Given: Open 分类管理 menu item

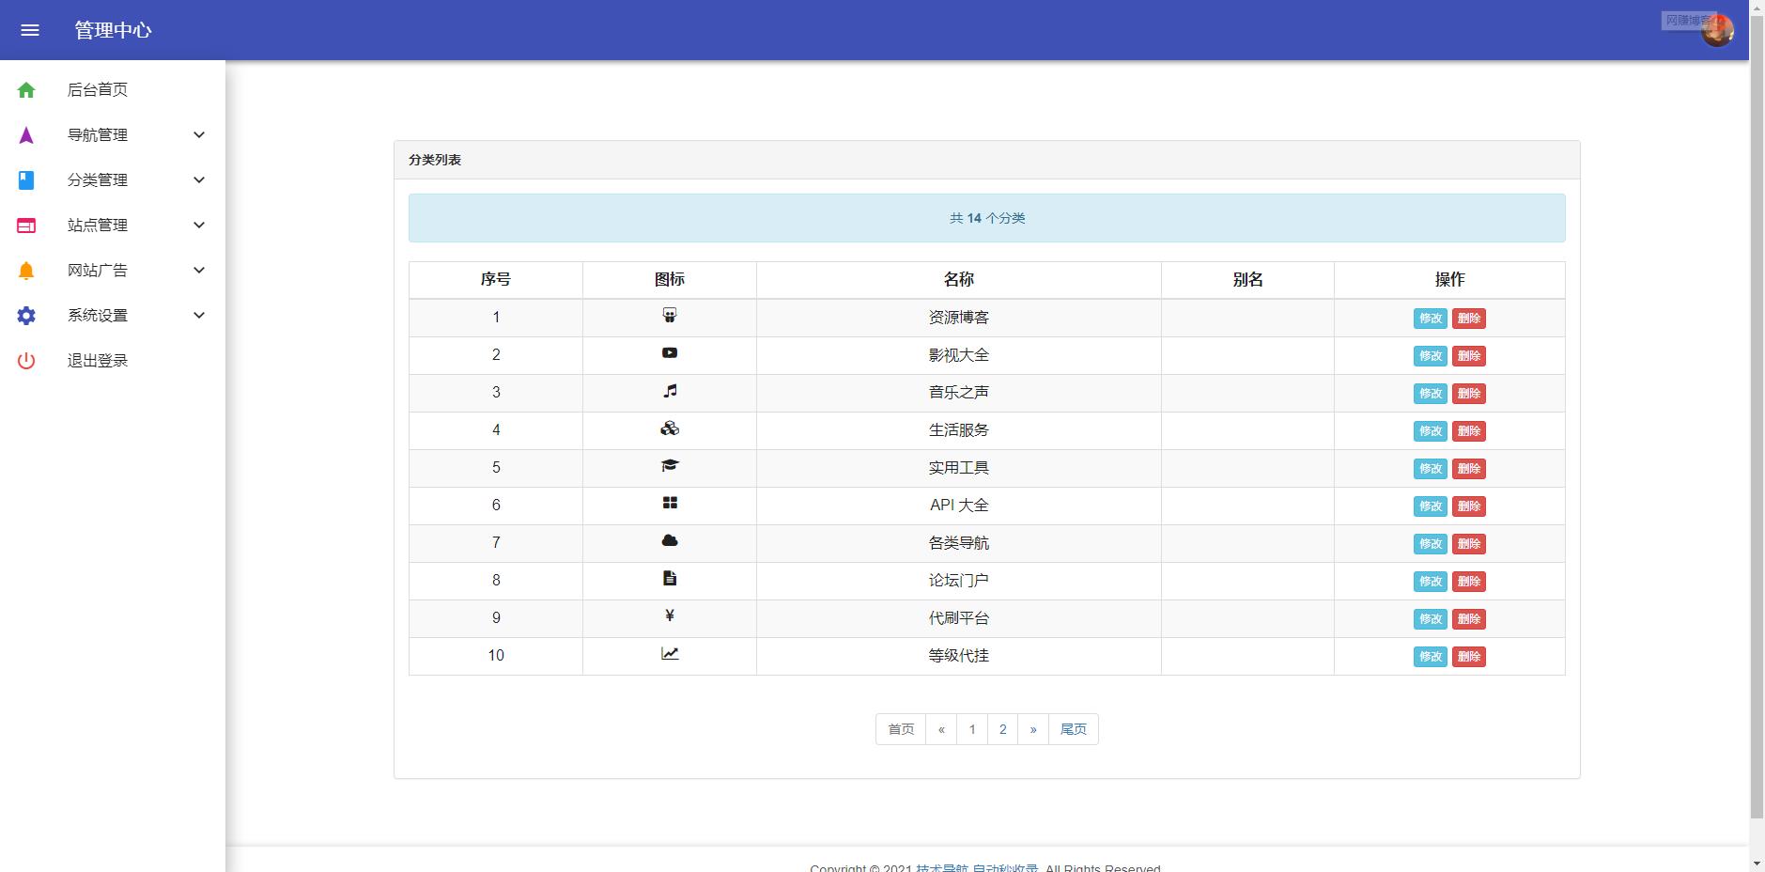Looking at the screenshot, I should point(113,180).
